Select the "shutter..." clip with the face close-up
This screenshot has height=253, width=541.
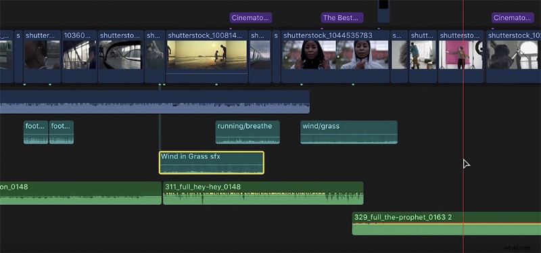(x=42, y=57)
